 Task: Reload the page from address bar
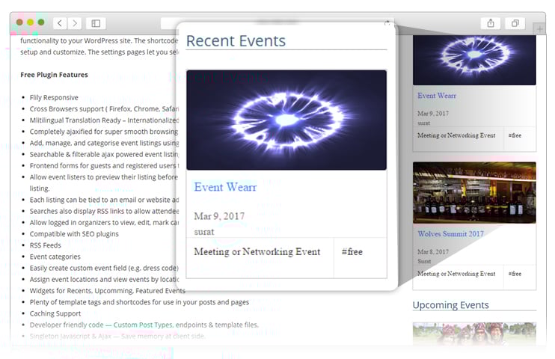pos(387,23)
